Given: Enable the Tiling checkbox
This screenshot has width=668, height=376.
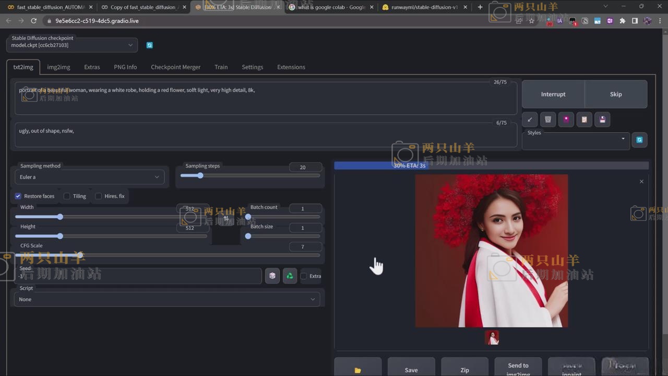Looking at the screenshot, I should pyautogui.click(x=67, y=196).
